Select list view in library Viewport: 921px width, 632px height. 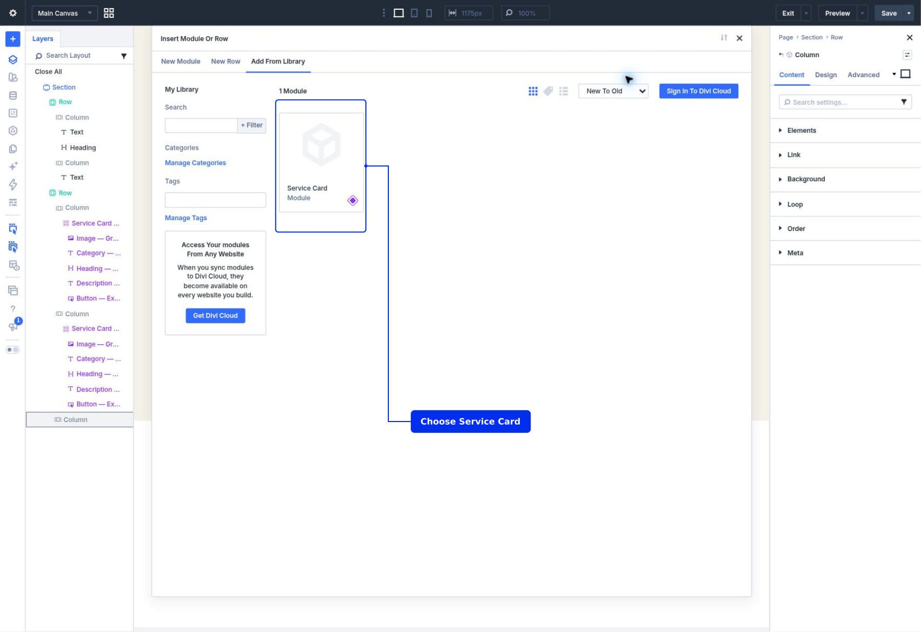pos(563,91)
